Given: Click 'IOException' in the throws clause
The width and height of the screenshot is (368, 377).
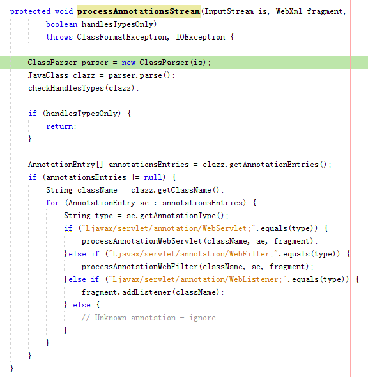Looking at the screenshot, I should (200, 37).
